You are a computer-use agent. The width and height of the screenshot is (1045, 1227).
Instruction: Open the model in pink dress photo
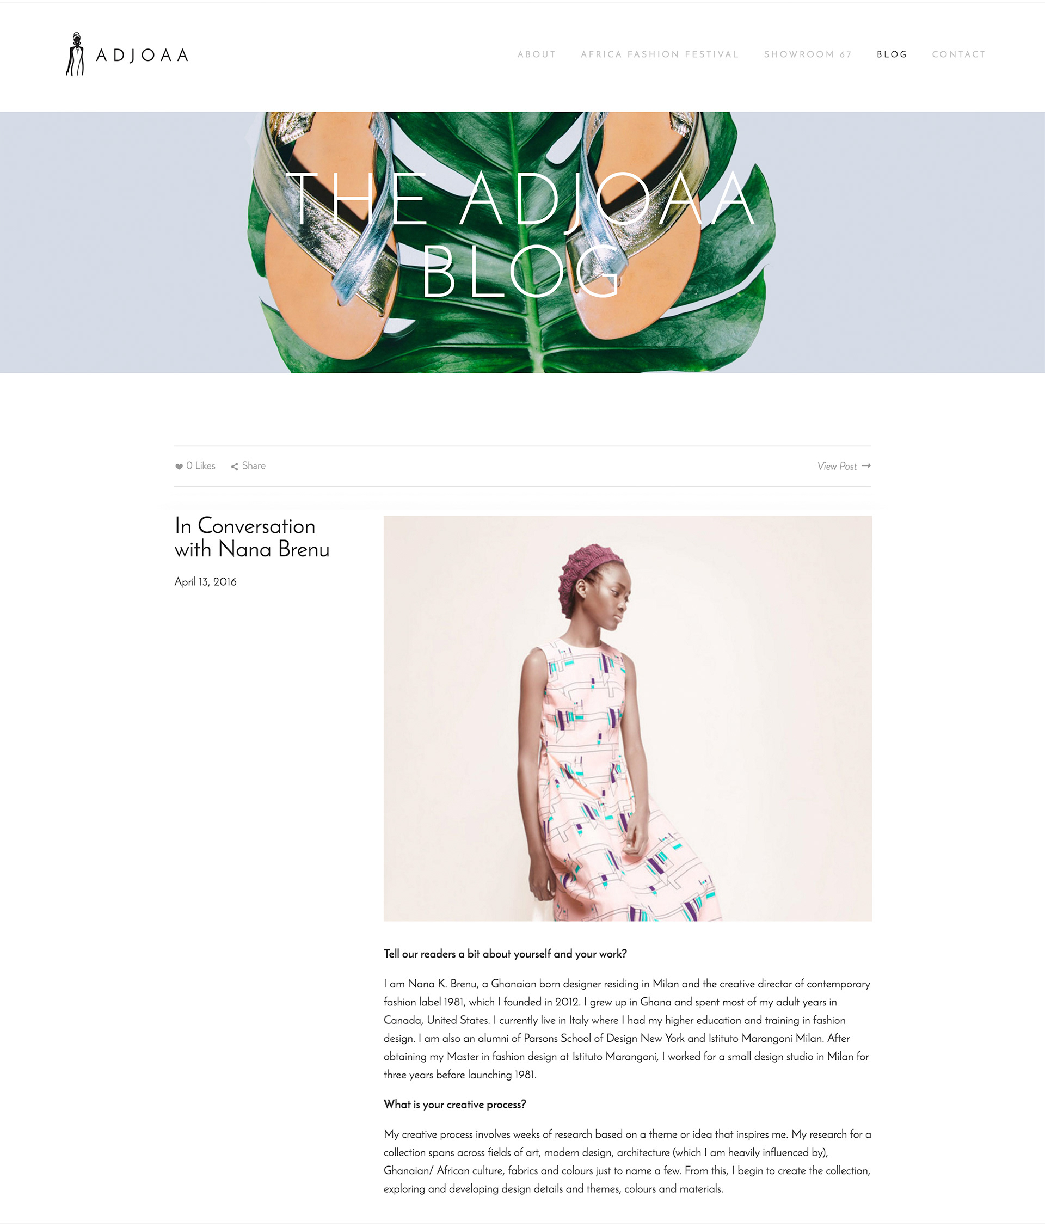click(628, 719)
